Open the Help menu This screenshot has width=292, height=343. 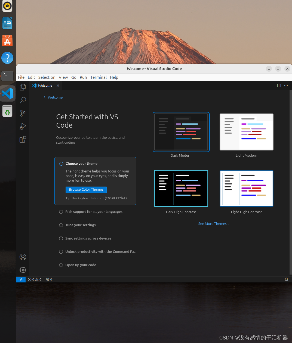[x=114, y=77]
